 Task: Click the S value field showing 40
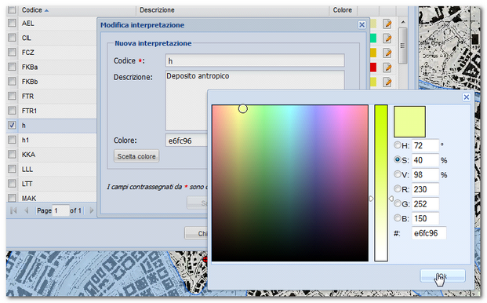pyautogui.click(x=425, y=160)
